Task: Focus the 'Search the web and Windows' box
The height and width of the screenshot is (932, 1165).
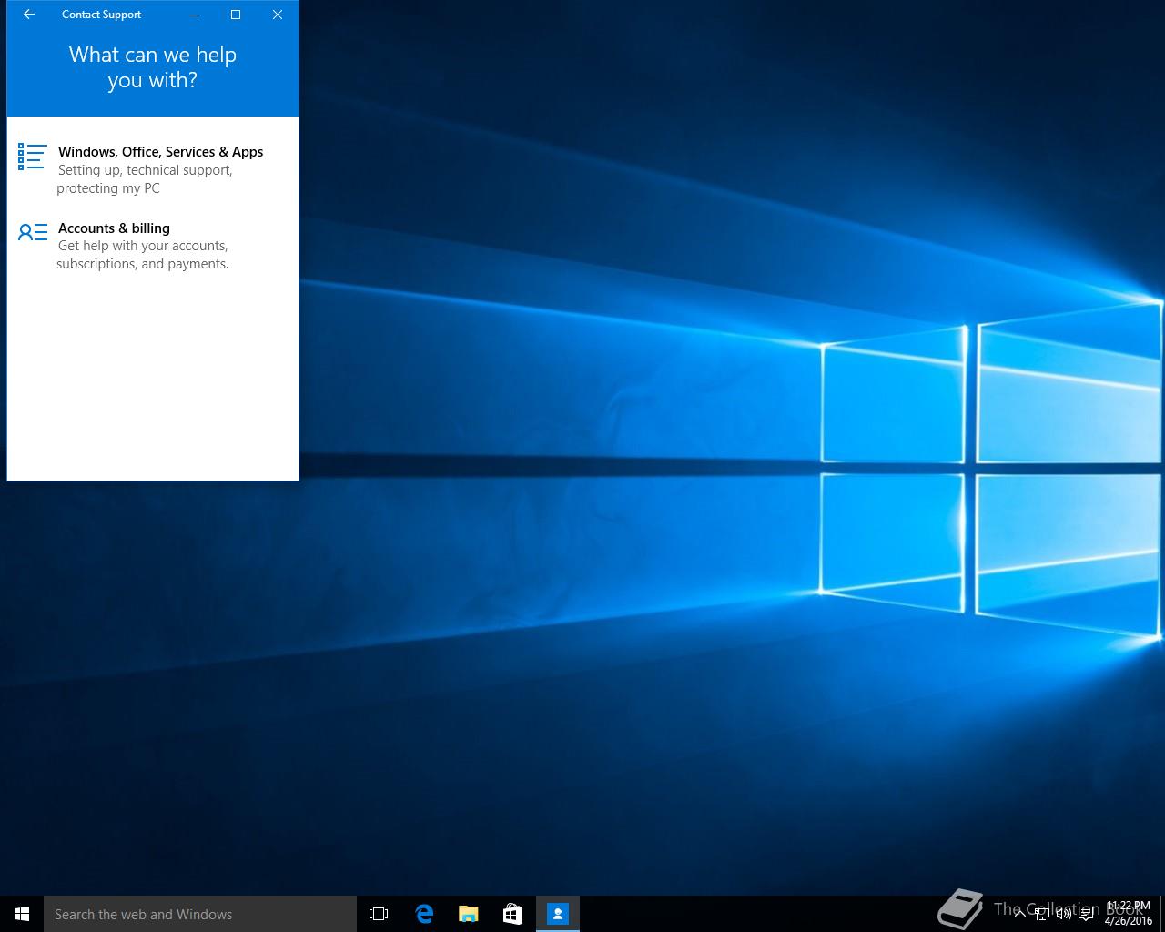Action: (x=200, y=914)
